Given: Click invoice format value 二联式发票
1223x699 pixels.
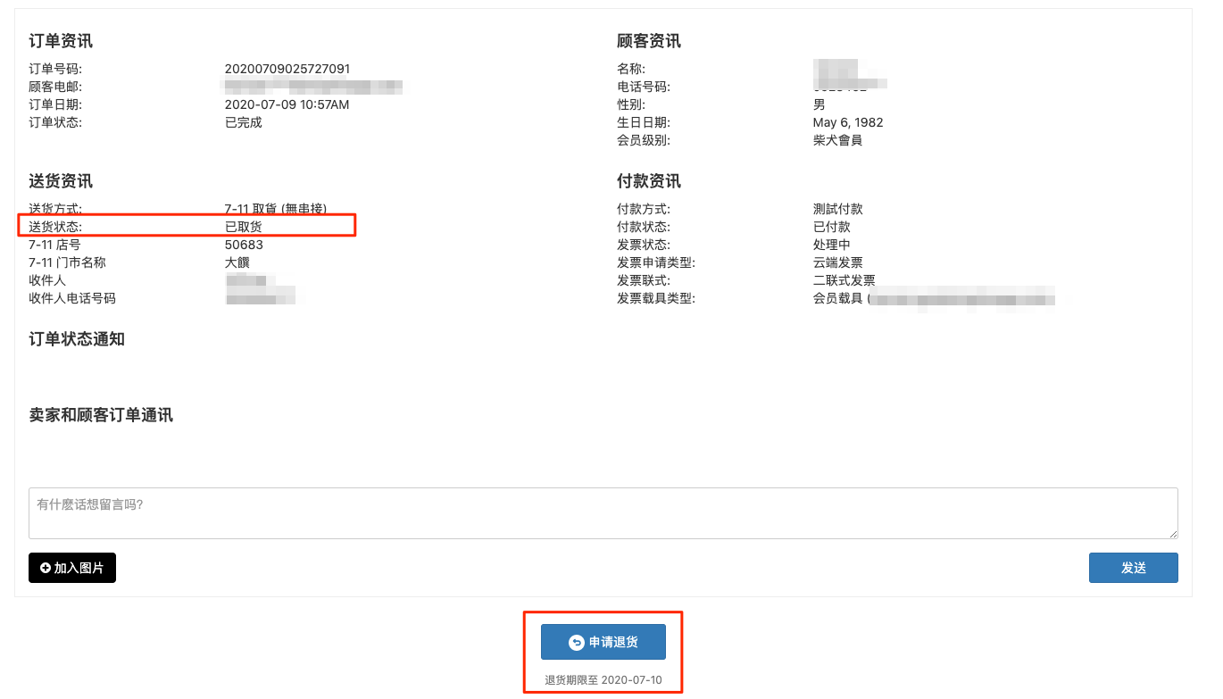Looking at the screenshot, I should 844,280.
